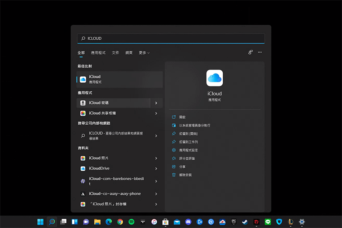This screenshot has height=228, width=342.
Task: Click the 釘選到工作列 pin option
Action: point(188,142)
